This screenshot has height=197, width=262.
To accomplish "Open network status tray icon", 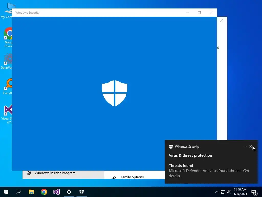I will [x=223, y=192].
